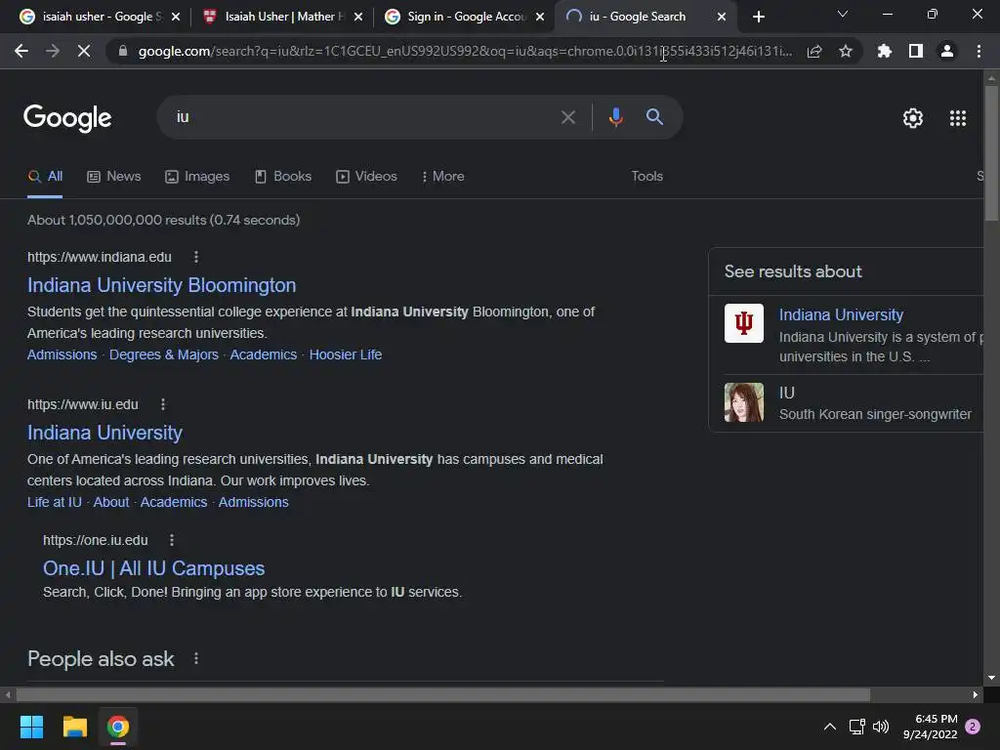Image resolution: width=1000 pixels, height=750 pixels.
Task: Select the Books results tab
Action: click(x=282, y=176)
